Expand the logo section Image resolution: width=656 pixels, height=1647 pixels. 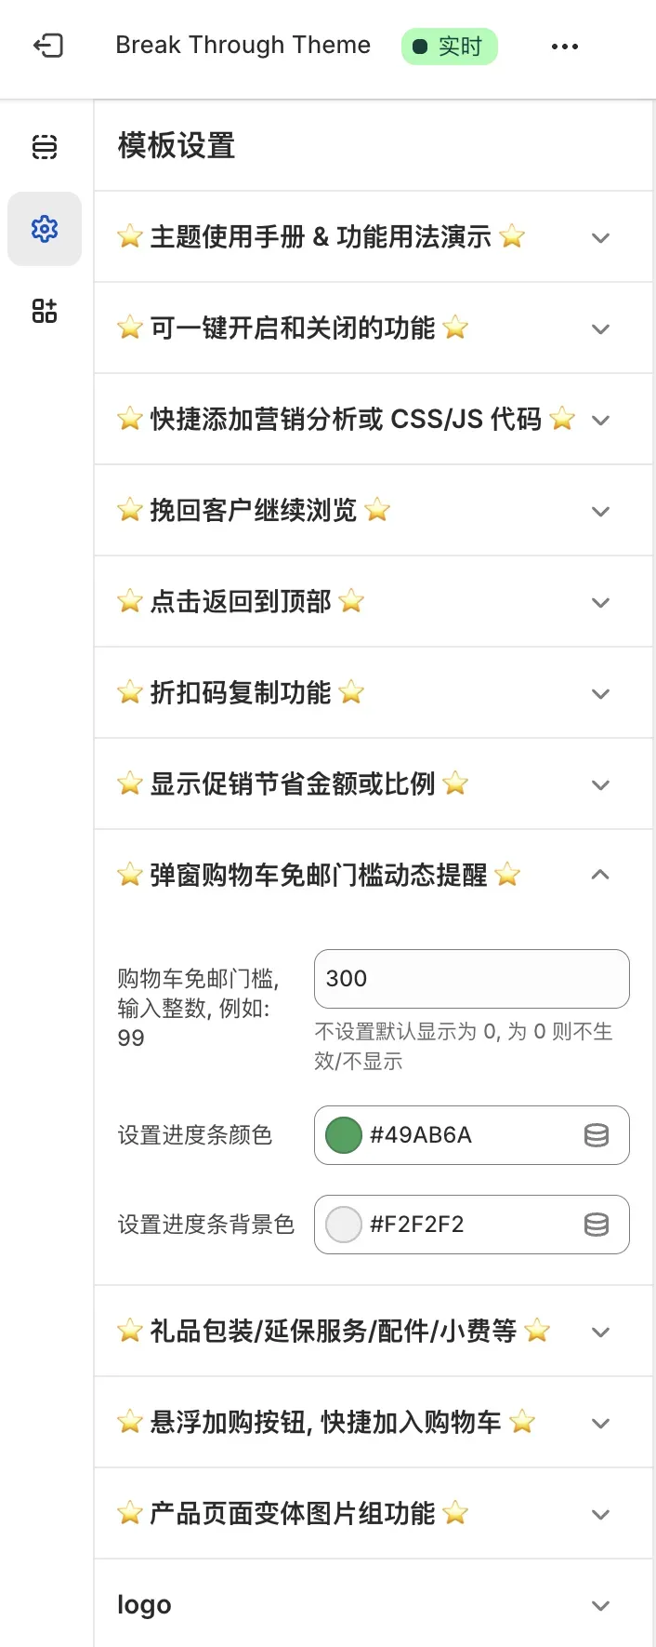click(600, 1605)
